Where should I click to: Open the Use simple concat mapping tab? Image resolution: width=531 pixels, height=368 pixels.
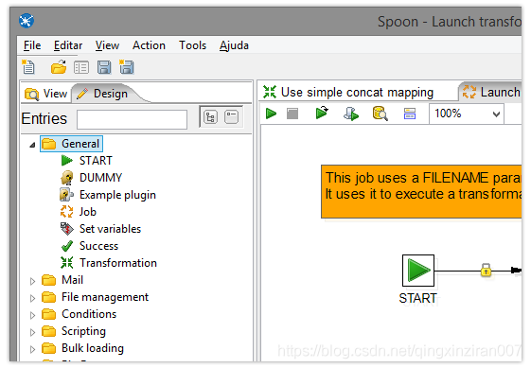tap(348, 92)
